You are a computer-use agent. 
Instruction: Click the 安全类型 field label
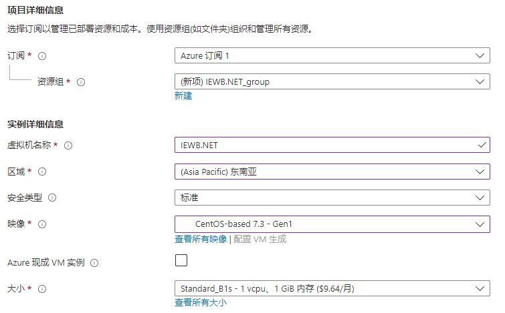25,198
